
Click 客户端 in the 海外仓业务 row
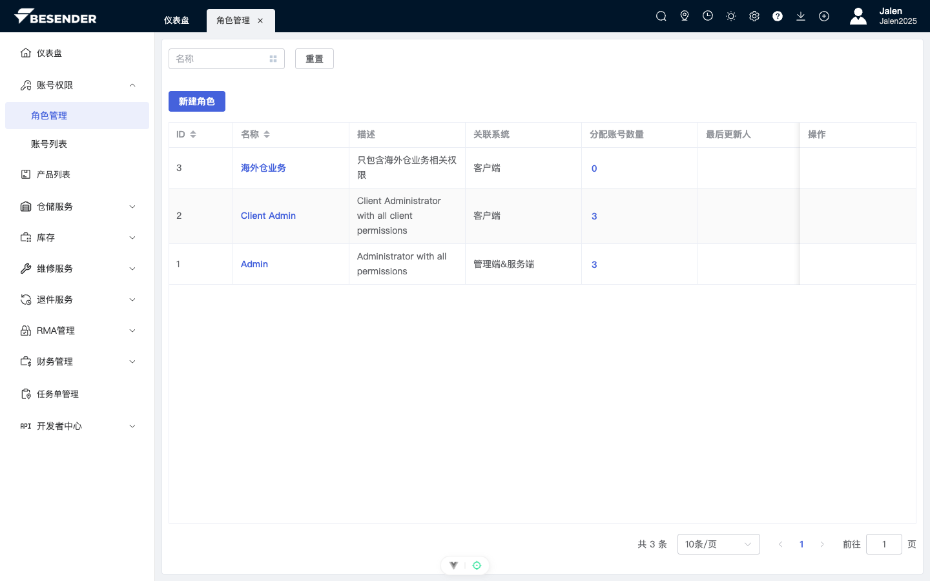pos(487,168)
